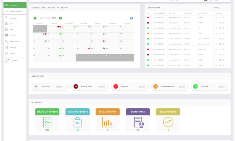Click the blue add event plus icon
Screen dimensions: 235x141
[x=131, y=18]
